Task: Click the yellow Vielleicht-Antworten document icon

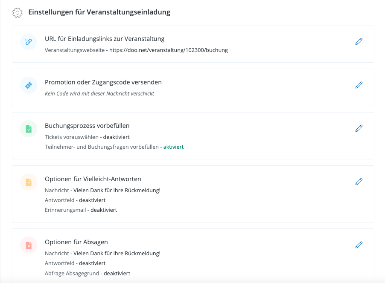Action: click(29, 182)
